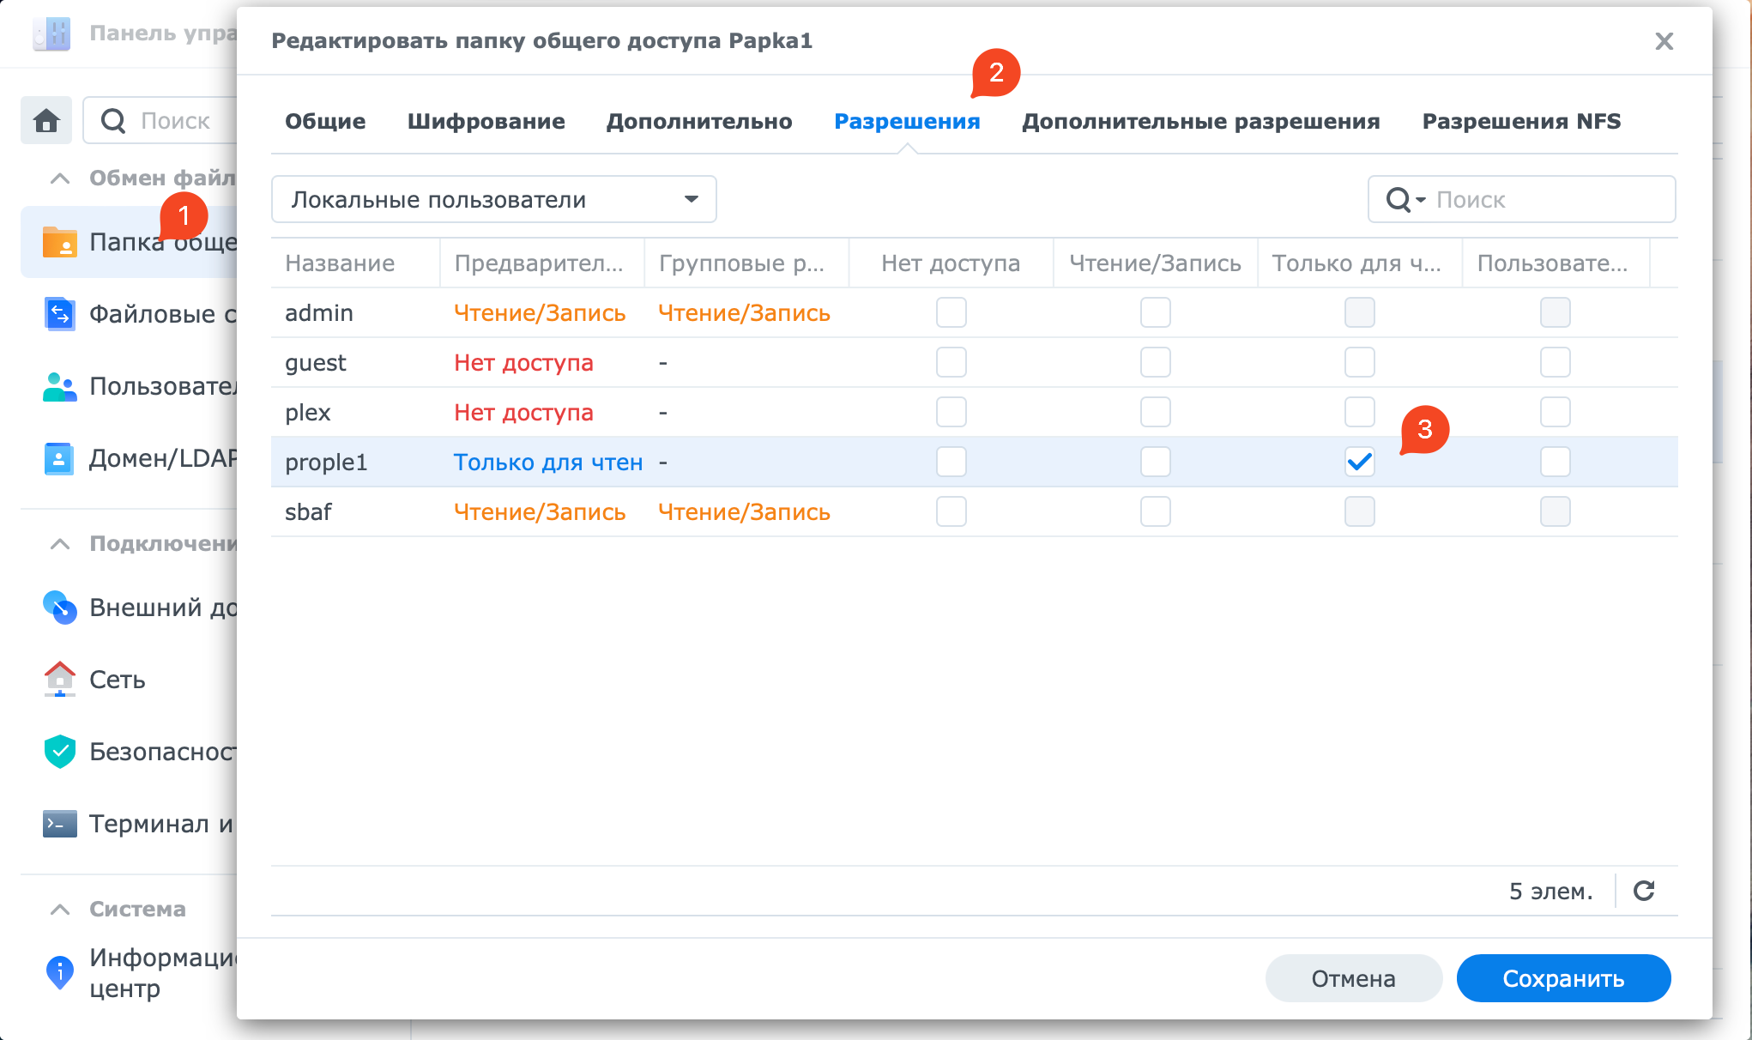Image resolution: width=1752 pixels, height=1040 pixels.
Task: Collapse the Обмен файлами section
Action: coord(60,178)
